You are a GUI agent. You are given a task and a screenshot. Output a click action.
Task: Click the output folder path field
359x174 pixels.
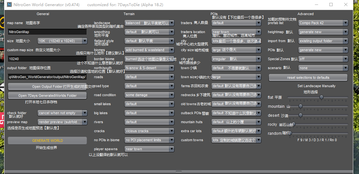(x=47, y=77)
